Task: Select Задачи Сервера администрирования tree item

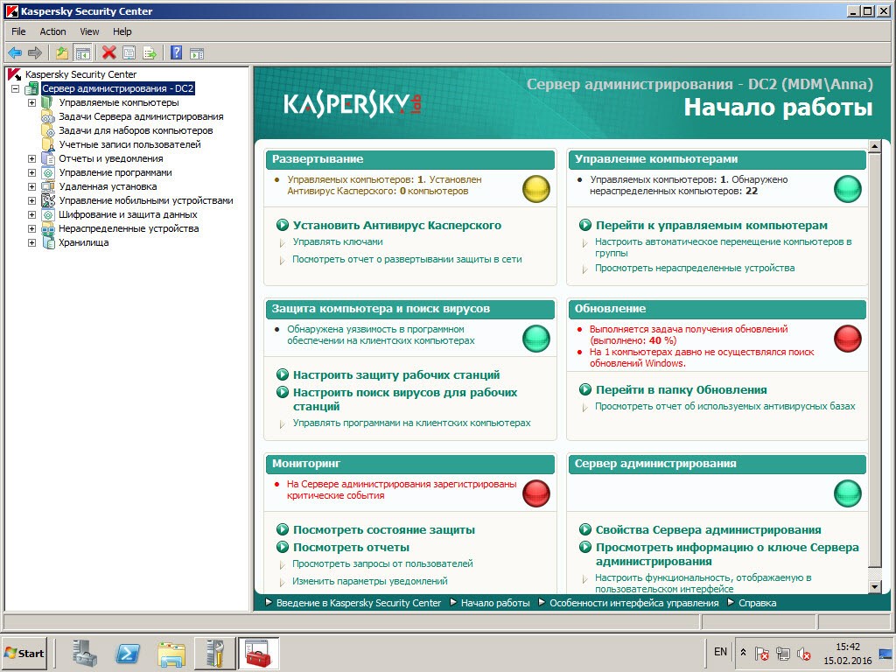Action: coord(141,116)
